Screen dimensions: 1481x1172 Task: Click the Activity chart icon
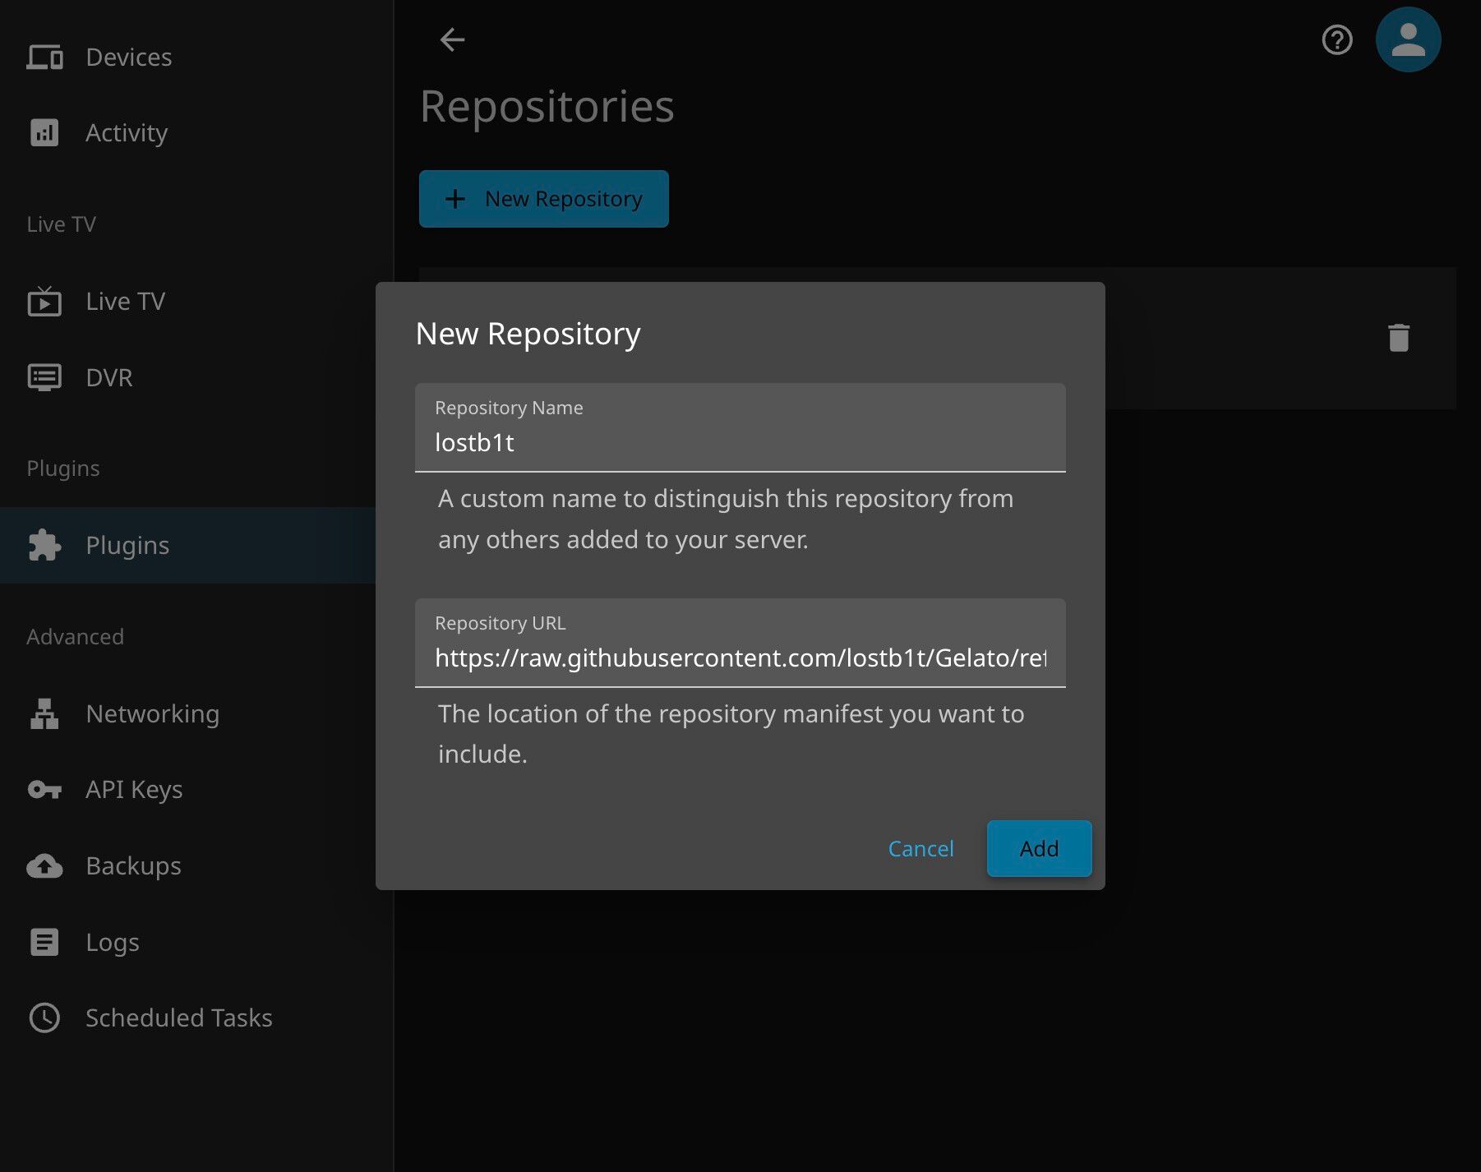pyautogui.click(x=44, y=132)
